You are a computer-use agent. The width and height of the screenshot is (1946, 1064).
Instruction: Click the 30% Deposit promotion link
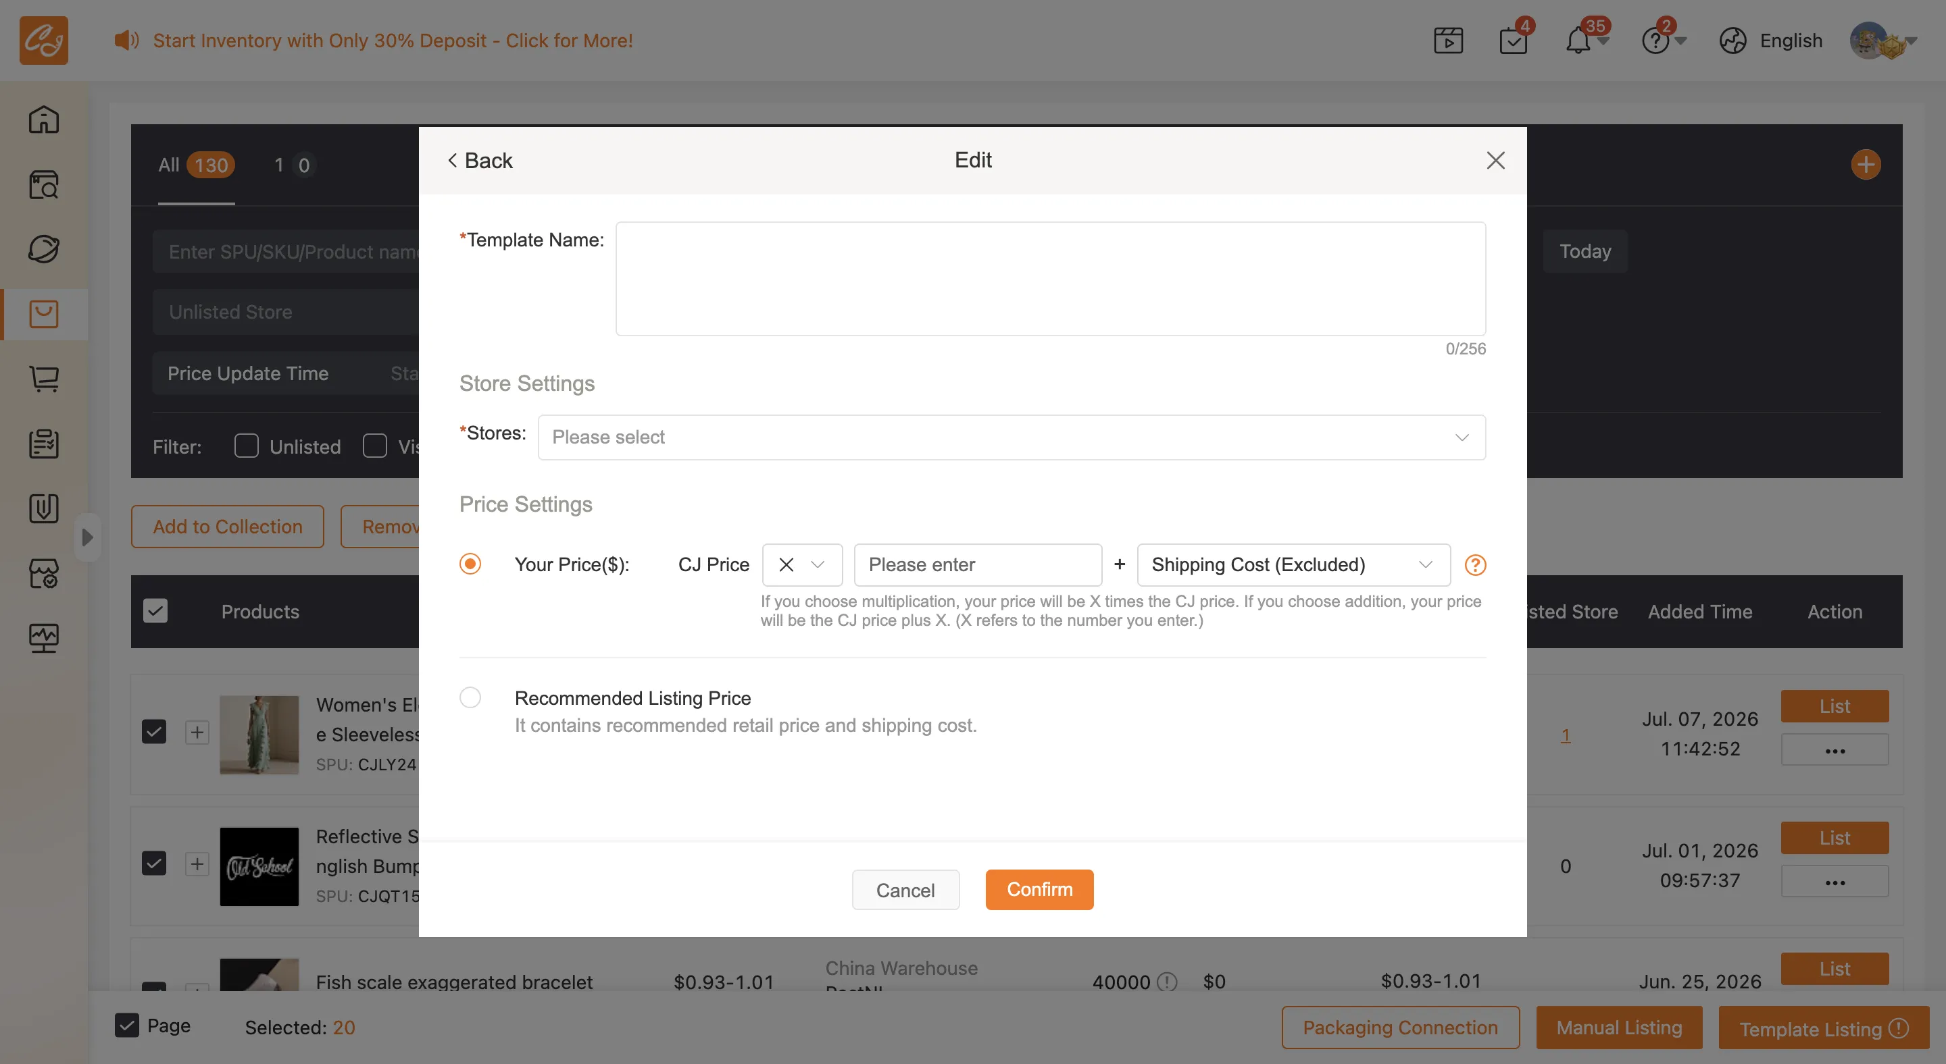pyautogui.click(x=393, y=40)
